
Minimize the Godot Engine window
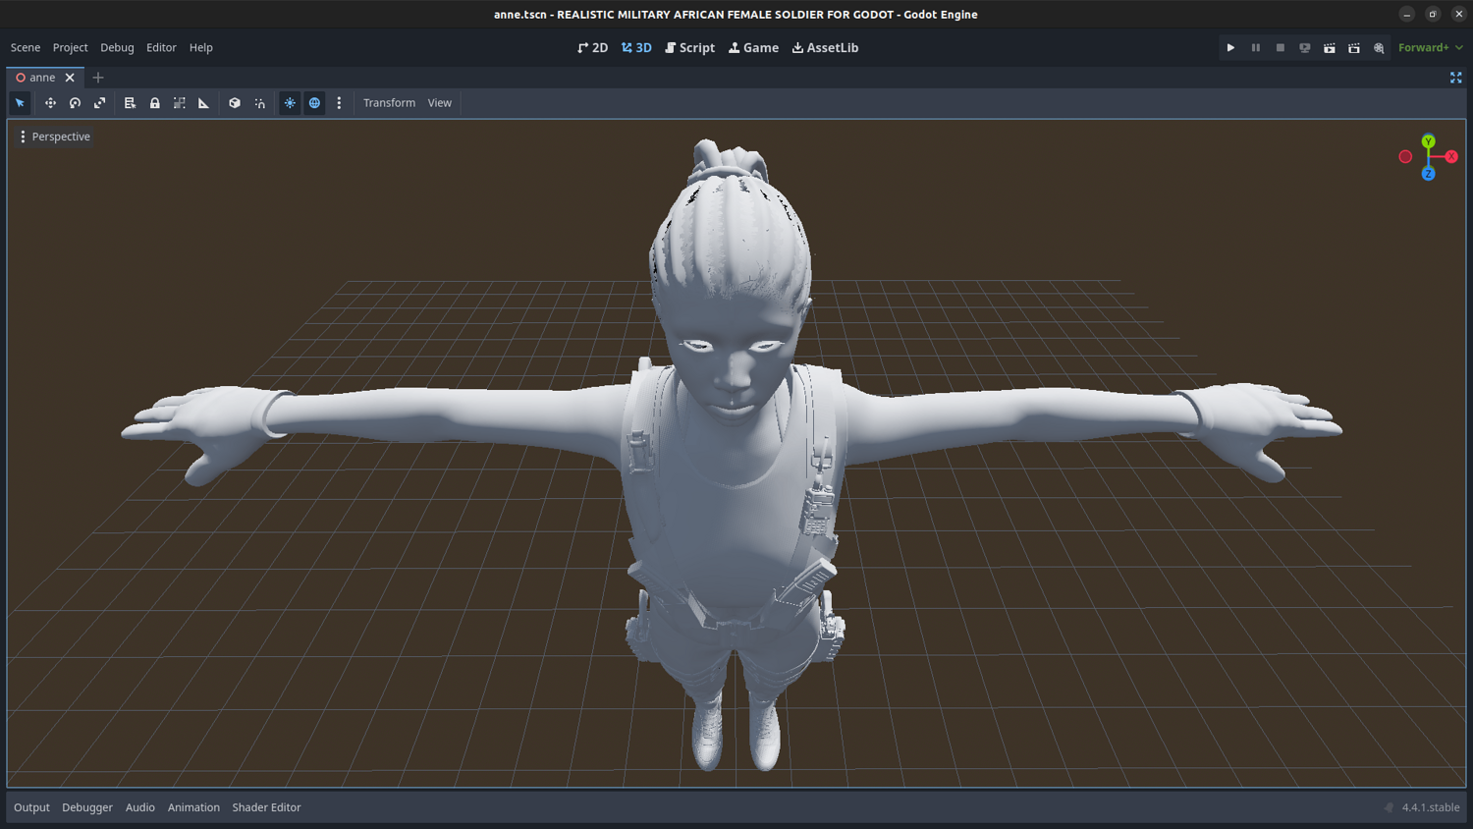pos(1406,14)
